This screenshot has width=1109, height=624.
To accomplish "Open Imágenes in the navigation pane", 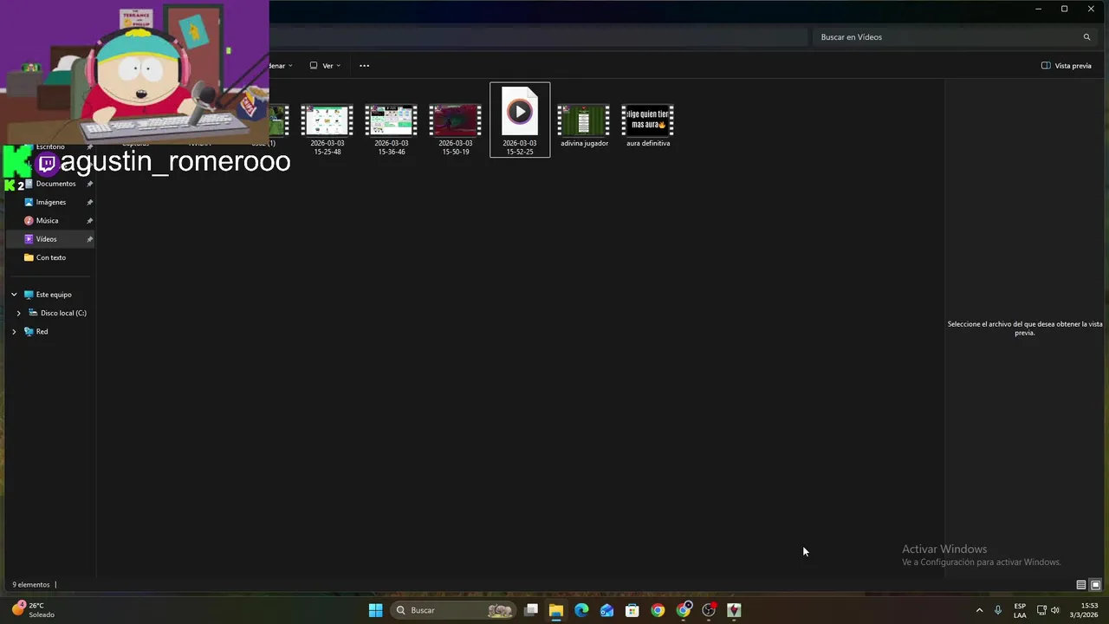I will click(50, 202).
